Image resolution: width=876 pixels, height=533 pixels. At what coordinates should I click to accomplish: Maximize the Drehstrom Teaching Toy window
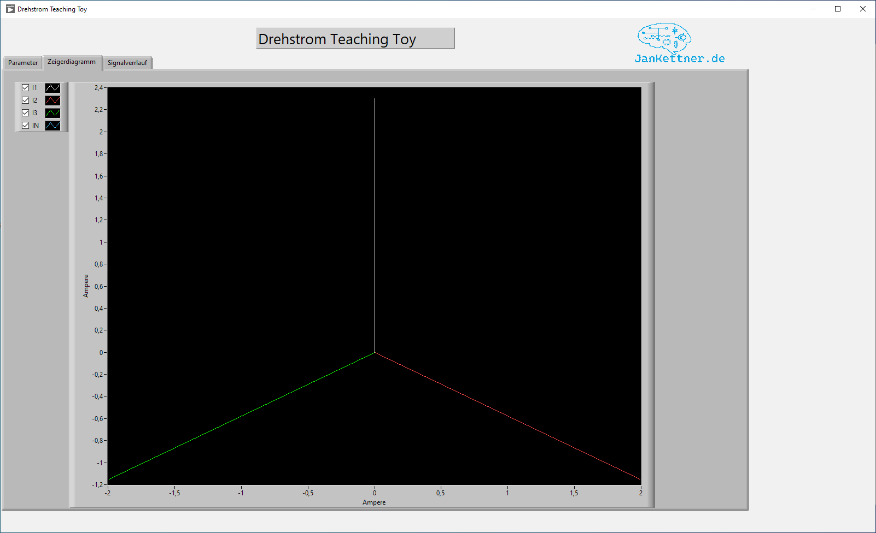pos(838,9)
